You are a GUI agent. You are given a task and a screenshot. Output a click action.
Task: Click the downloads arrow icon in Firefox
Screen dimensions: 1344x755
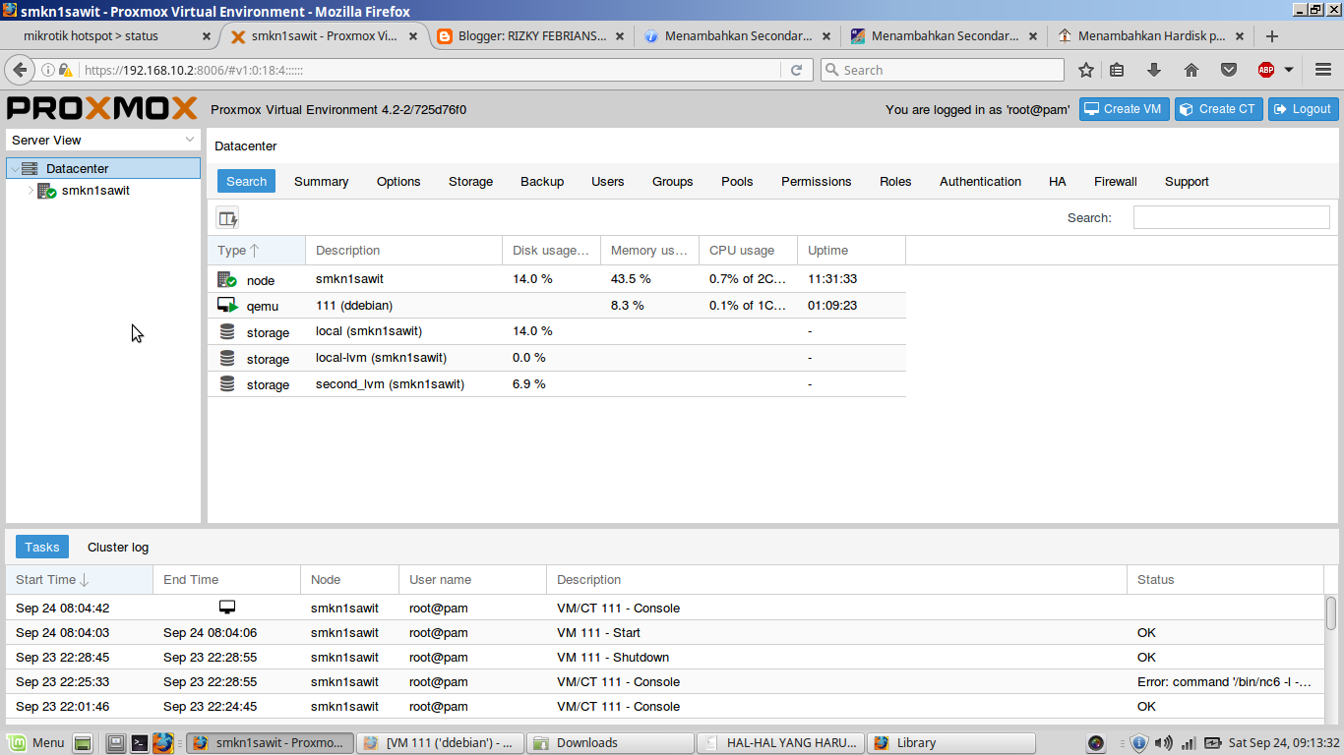tap(1156, 70)
